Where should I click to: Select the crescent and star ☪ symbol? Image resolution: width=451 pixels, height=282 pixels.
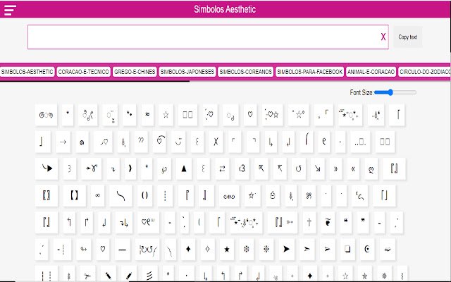[367, 250]
